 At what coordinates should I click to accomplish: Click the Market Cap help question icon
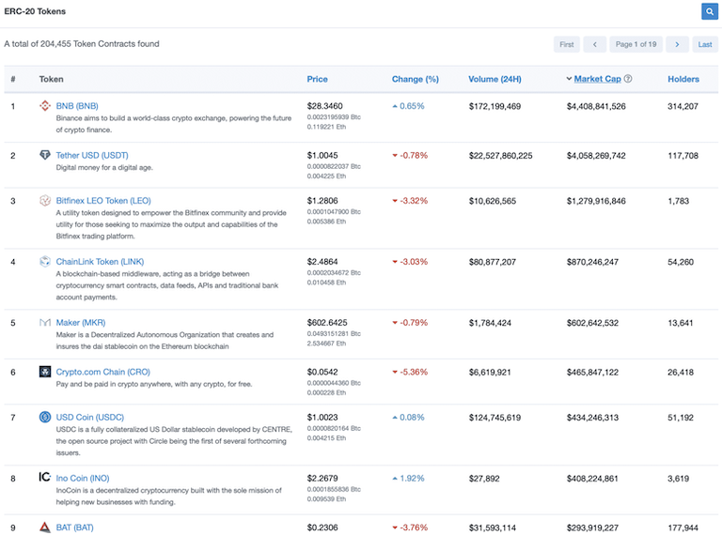coord(628,79)
